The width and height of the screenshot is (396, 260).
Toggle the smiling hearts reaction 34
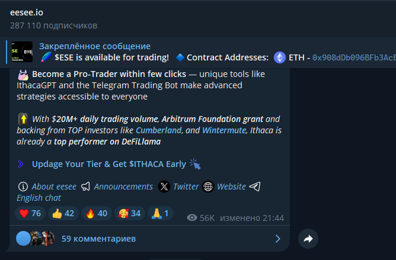pos(130,213)
